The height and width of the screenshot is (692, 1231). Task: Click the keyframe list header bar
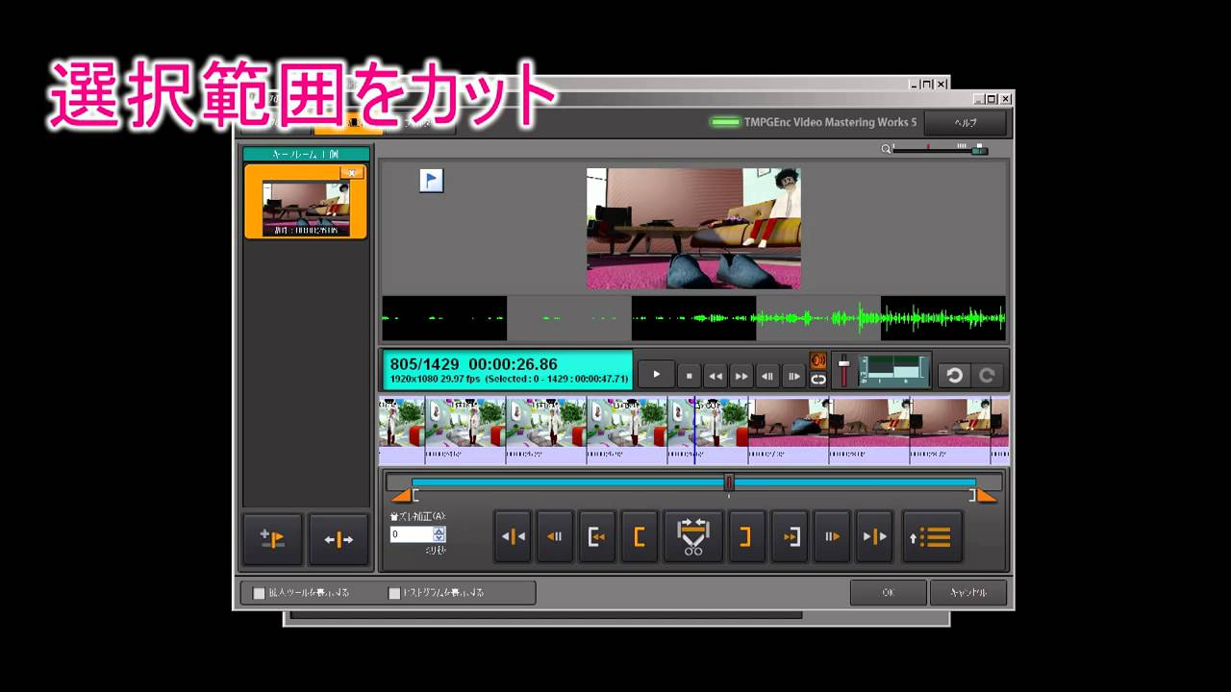click(306, 154)
